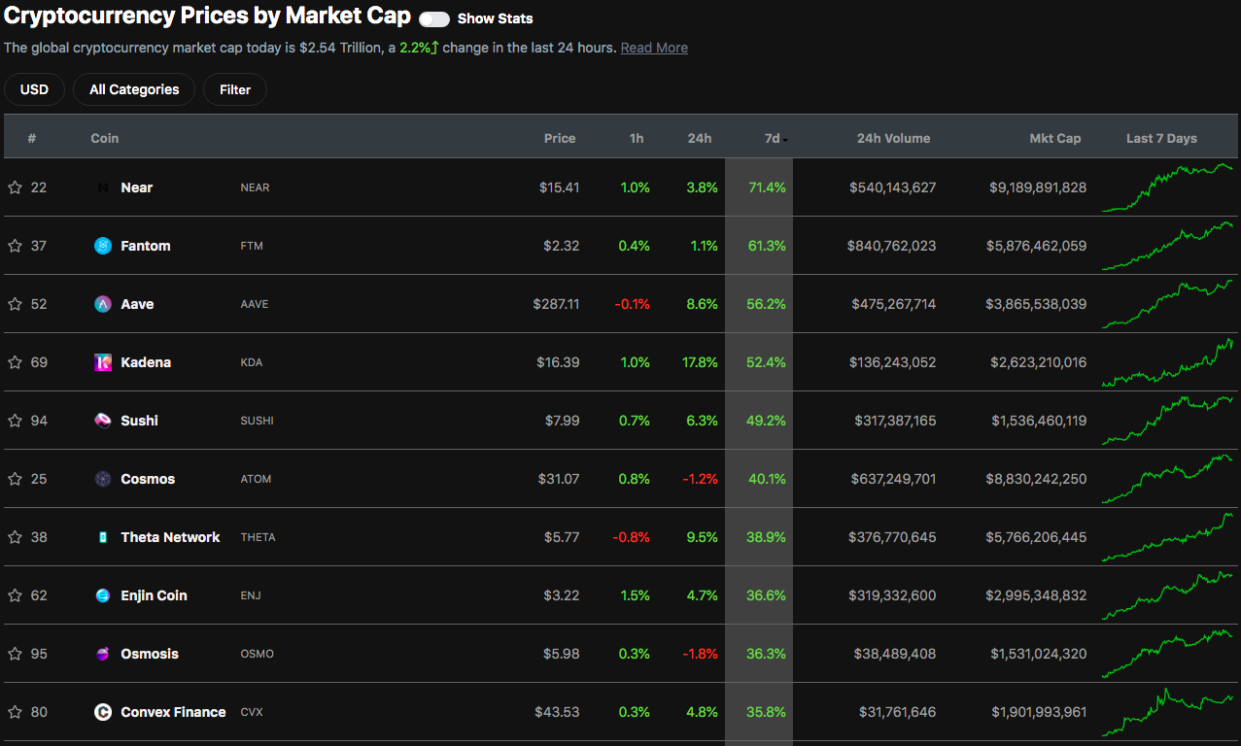Toggle the Show Stats switch
Screen dimensions: 1241x746
pos(434,19)
